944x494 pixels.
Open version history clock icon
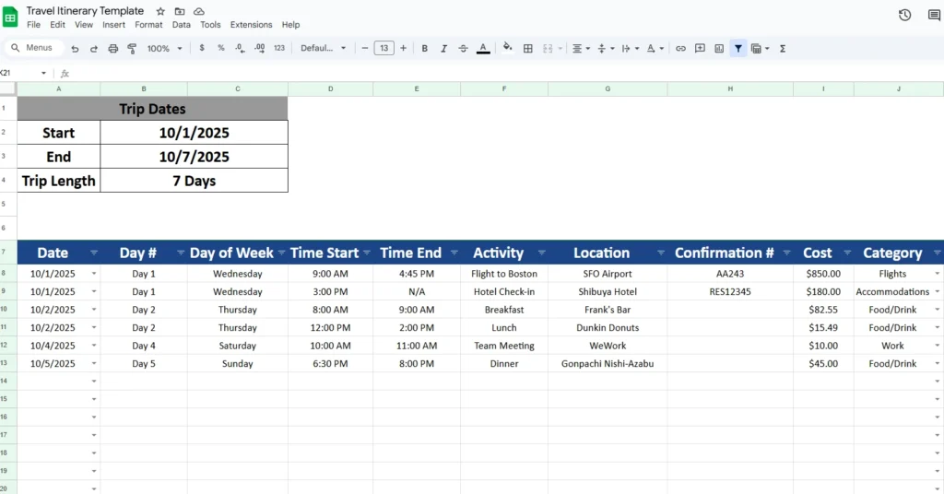[x=904, y=15]
